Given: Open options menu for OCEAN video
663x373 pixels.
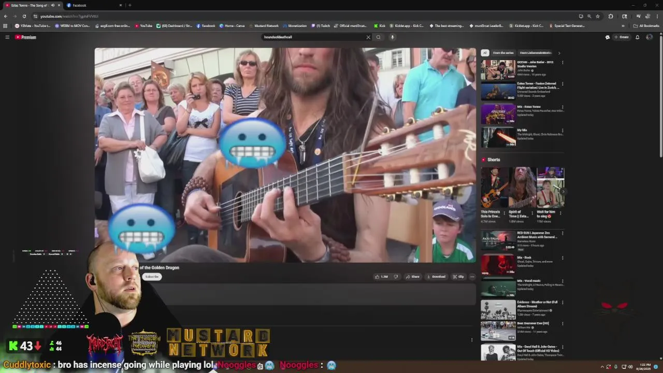Looking at the screenshot, I should (563, 63).
